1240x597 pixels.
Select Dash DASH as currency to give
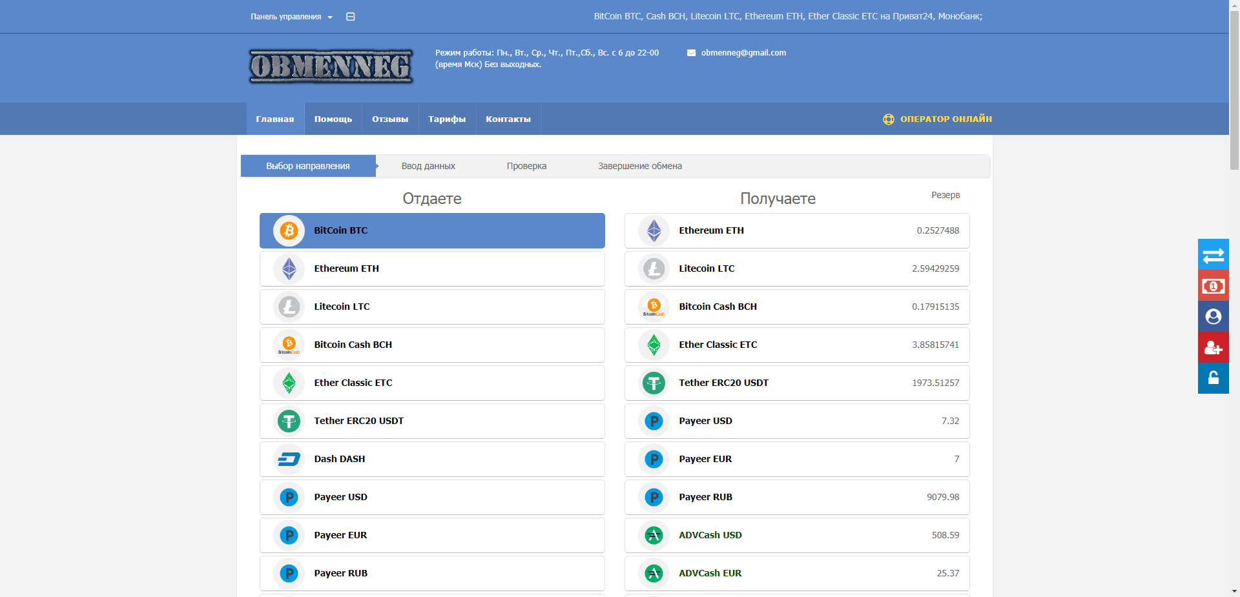(432, 459)
